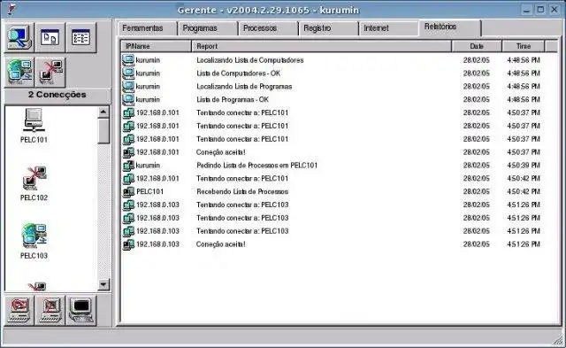Click time 4:50:39 PM in report list

tap(524, 166)
